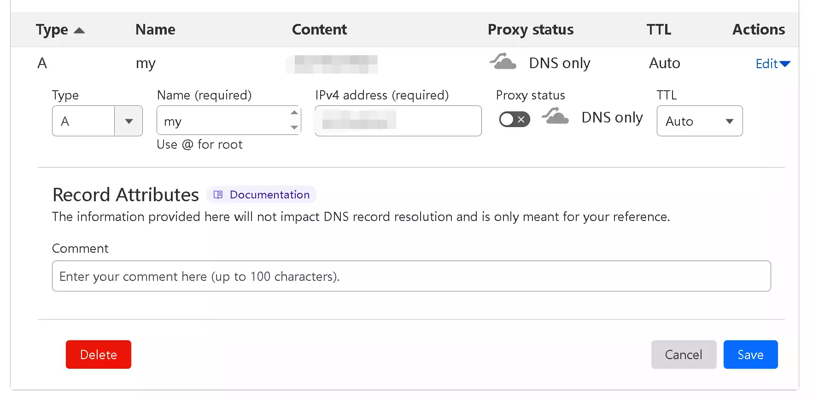Collapse the record using the Edit arrow
The height and width of the screenshot is (401, 813).
pos(784,64)
